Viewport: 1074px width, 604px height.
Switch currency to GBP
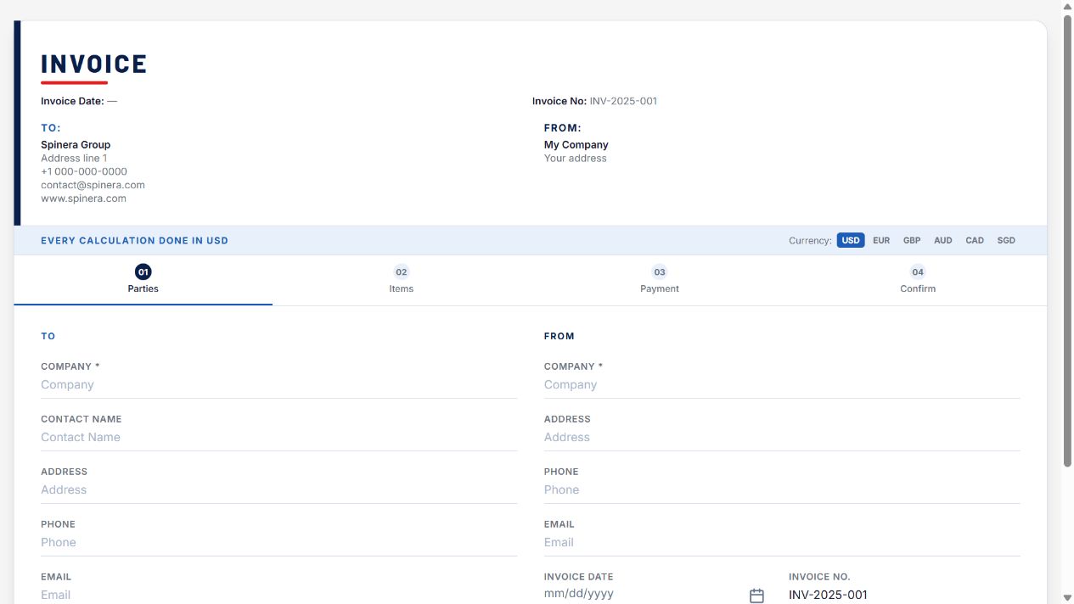tap(912, 240)
